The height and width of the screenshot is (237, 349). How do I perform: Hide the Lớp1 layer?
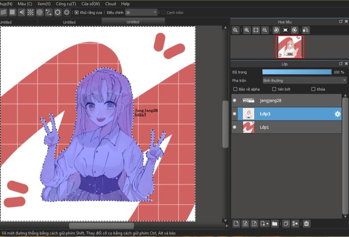tap(234, 127)
